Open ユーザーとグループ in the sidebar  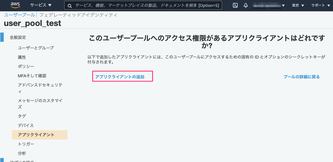click(36, 48)
